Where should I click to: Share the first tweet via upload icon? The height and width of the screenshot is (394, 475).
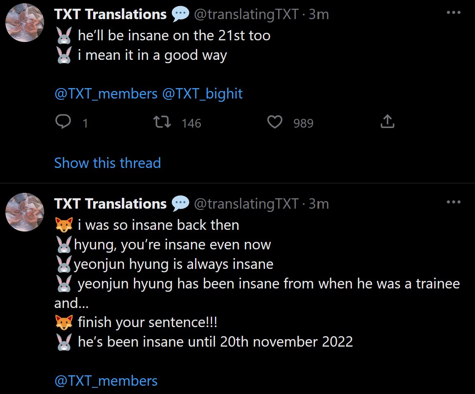pyautogui.click(x=388, y=121)
